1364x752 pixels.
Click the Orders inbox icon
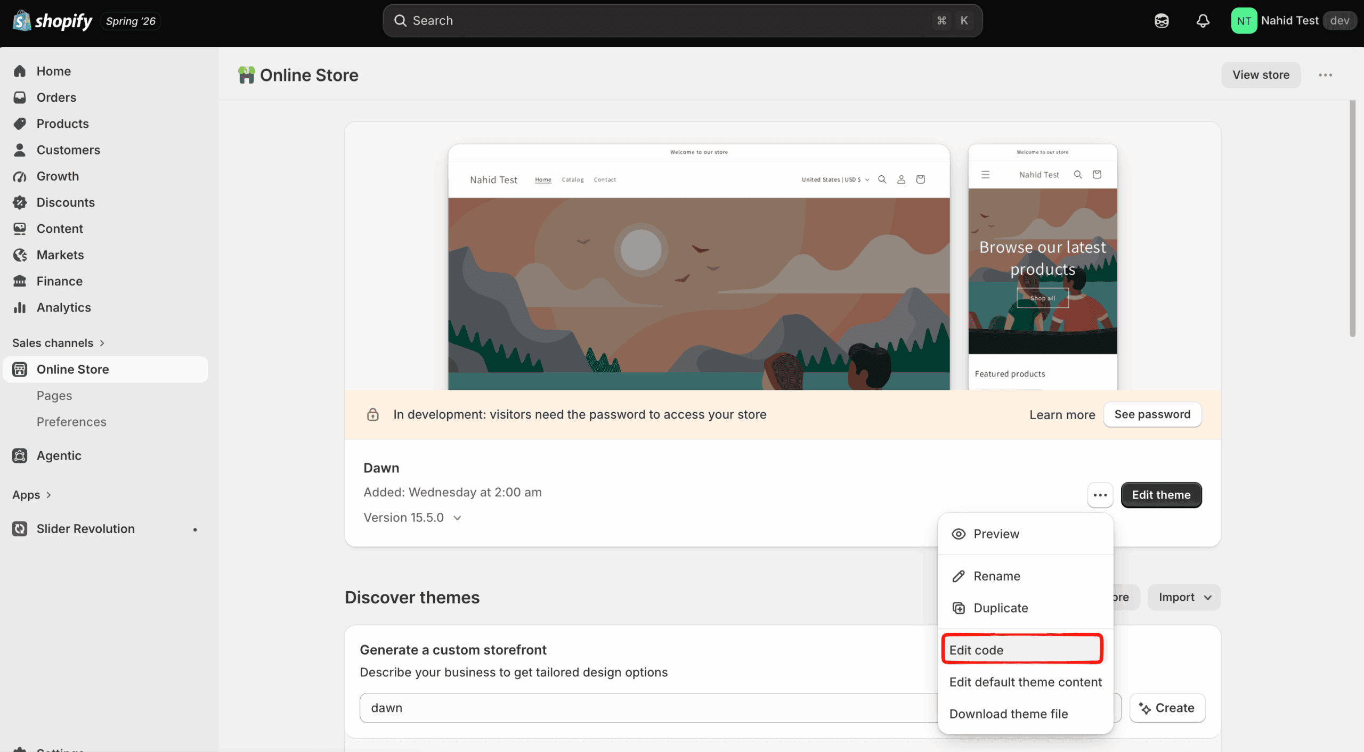(x=20, y=97)
